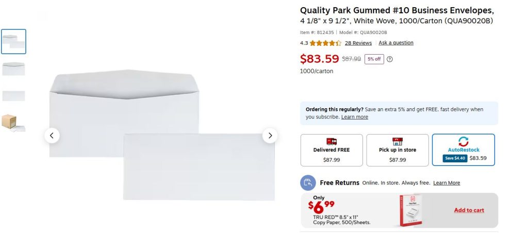
Task: Click the previous image arrow
Action: (x=52, y=136)
